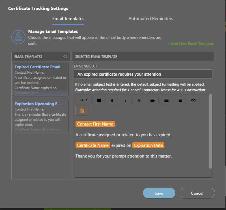Insert a bulleted list
Viewport: 226px width, 210px height.
pos(166,100)
